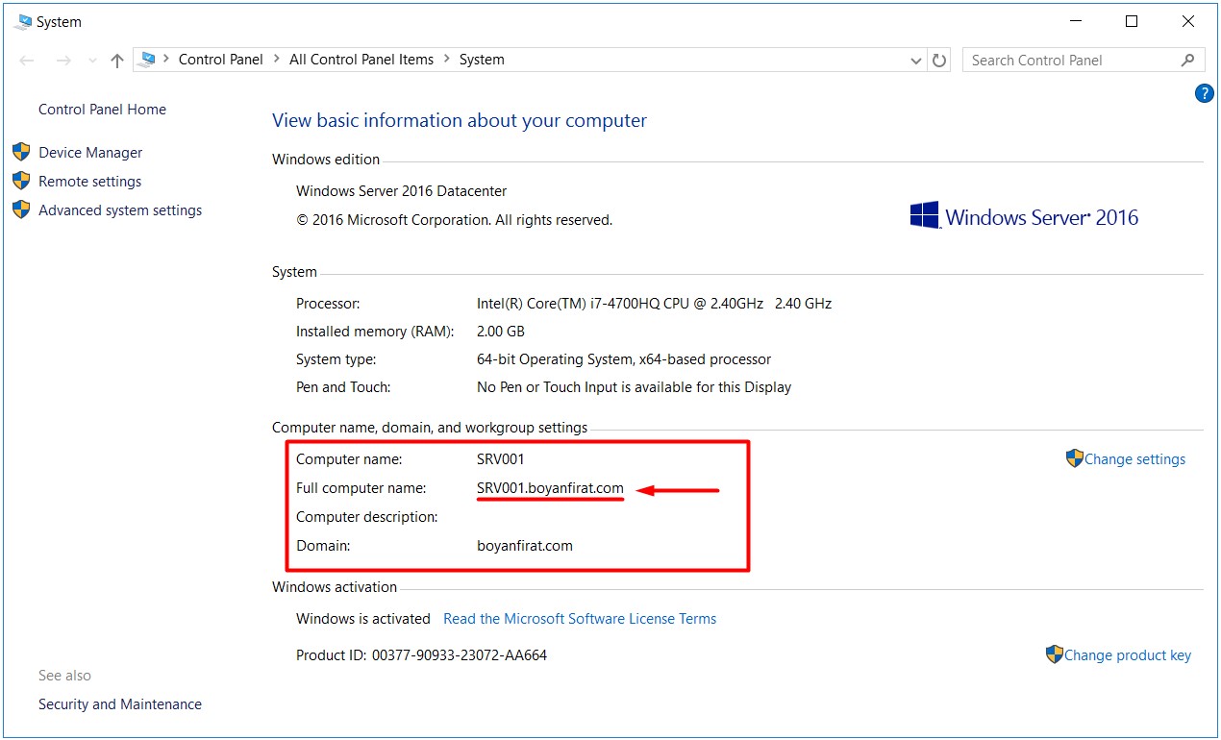Click shield icon beside Remote settings

[21, 181]
